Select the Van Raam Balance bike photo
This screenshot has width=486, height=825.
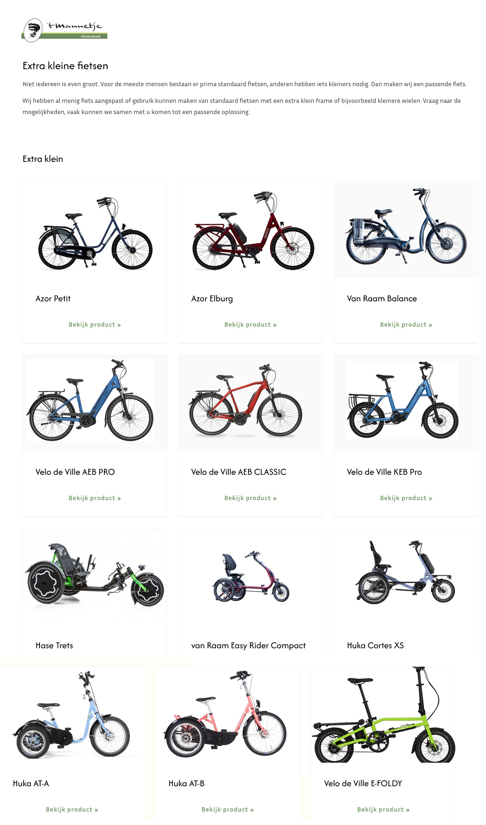[406, 230]
